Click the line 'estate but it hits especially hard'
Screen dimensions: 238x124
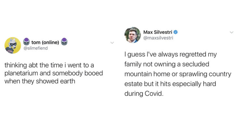click(170, 84)
